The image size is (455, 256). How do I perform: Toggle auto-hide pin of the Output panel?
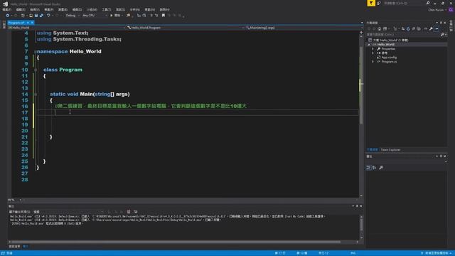[x=357, y=206]
